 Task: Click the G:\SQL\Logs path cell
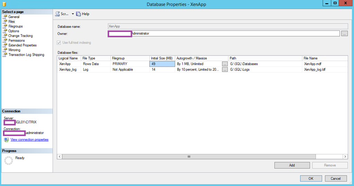(x=265, y=69)
